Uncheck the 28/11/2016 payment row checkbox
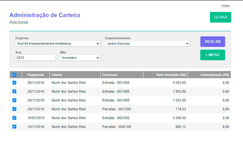Viewport: 243px width, 143px height. click(x=14, y=83)
